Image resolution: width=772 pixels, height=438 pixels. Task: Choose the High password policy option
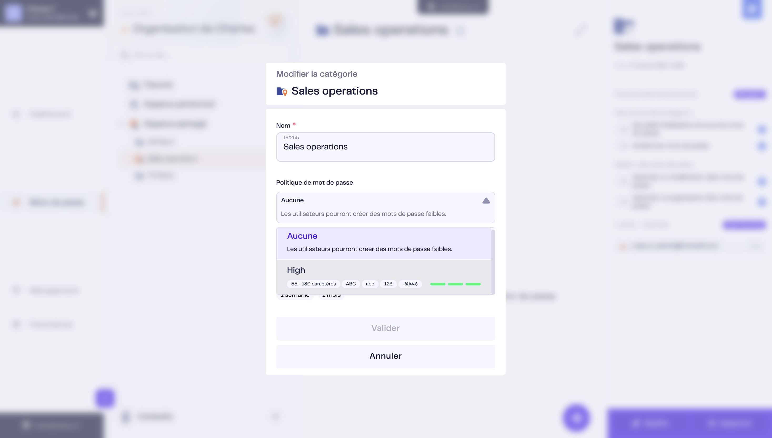pos(383,277)
